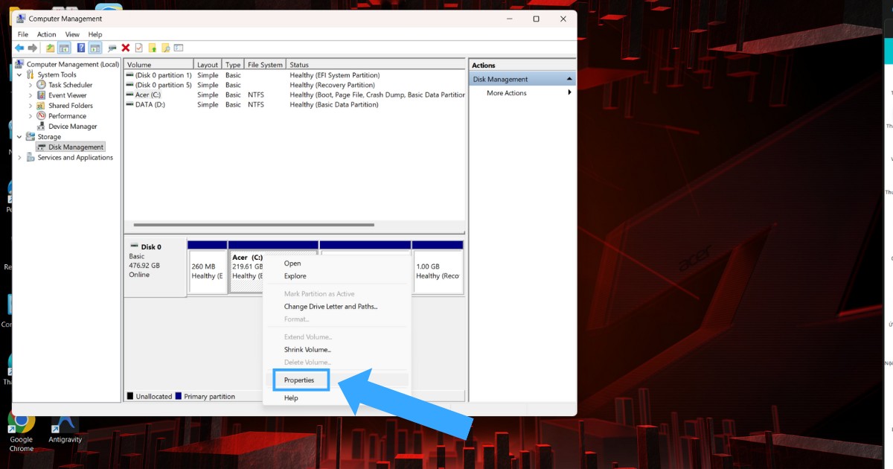Open Device Manager in the tree

(x=73, y=127)
